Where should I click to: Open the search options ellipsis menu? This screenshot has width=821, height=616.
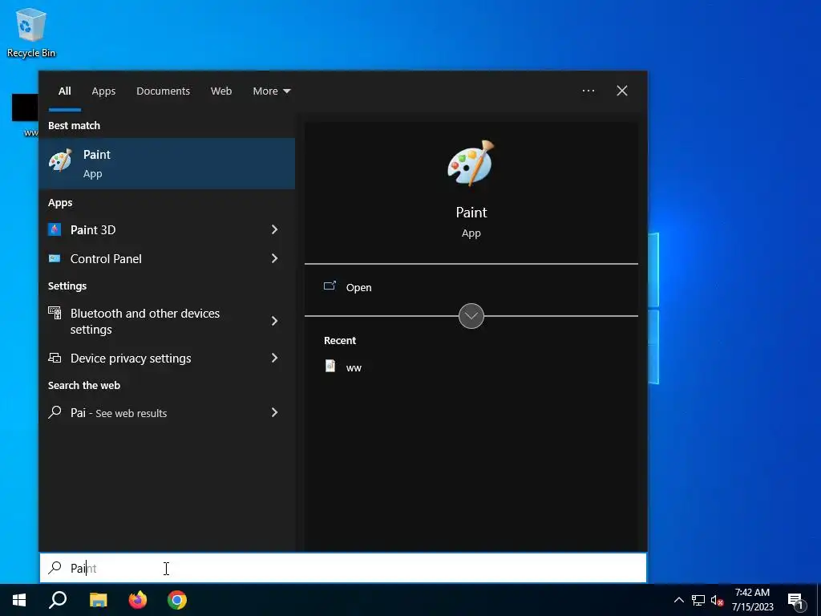(x=588, y=91)
